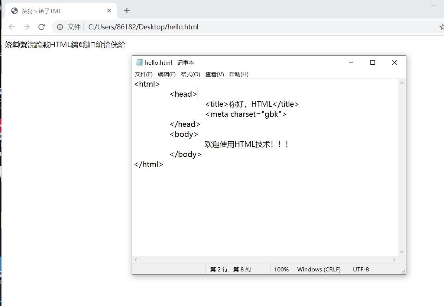Click the meta charset="gbk" line

246,114
